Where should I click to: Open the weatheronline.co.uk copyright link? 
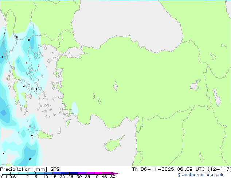click(200, 175)
